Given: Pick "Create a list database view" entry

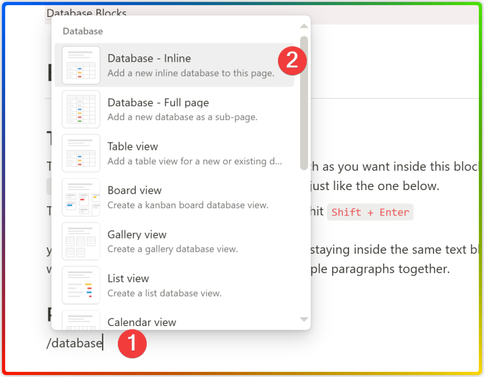Looking at the screenshot, I should (164, 293).
